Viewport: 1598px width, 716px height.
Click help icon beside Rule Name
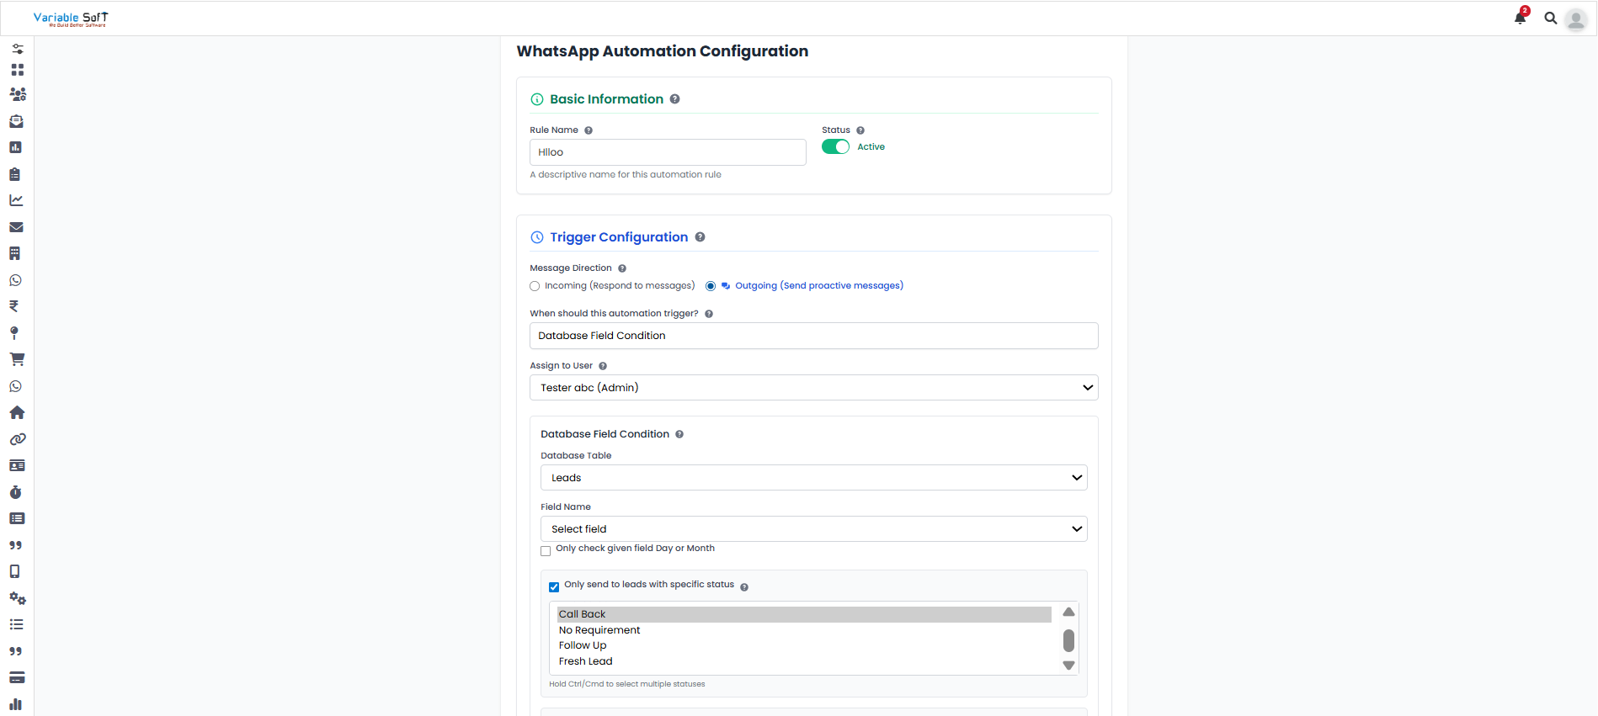589,130
